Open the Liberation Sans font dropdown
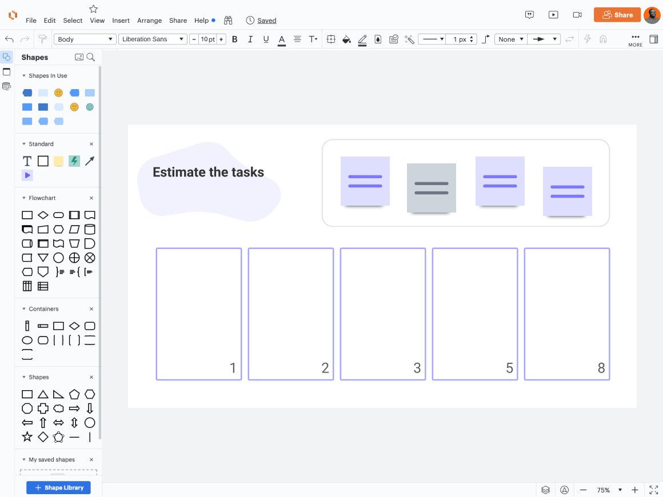The image size is (663, 497). (x=153, y=39)
